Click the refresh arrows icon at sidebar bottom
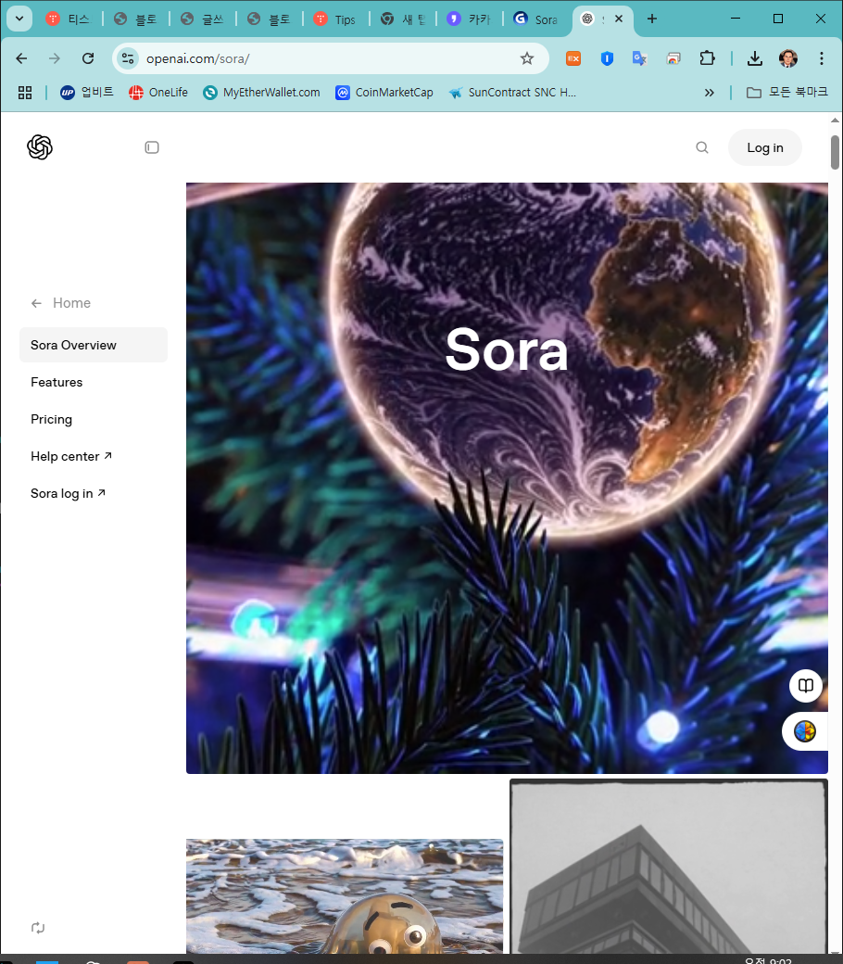Viewport: 843px width, 964px height. [x=38, y=928]
